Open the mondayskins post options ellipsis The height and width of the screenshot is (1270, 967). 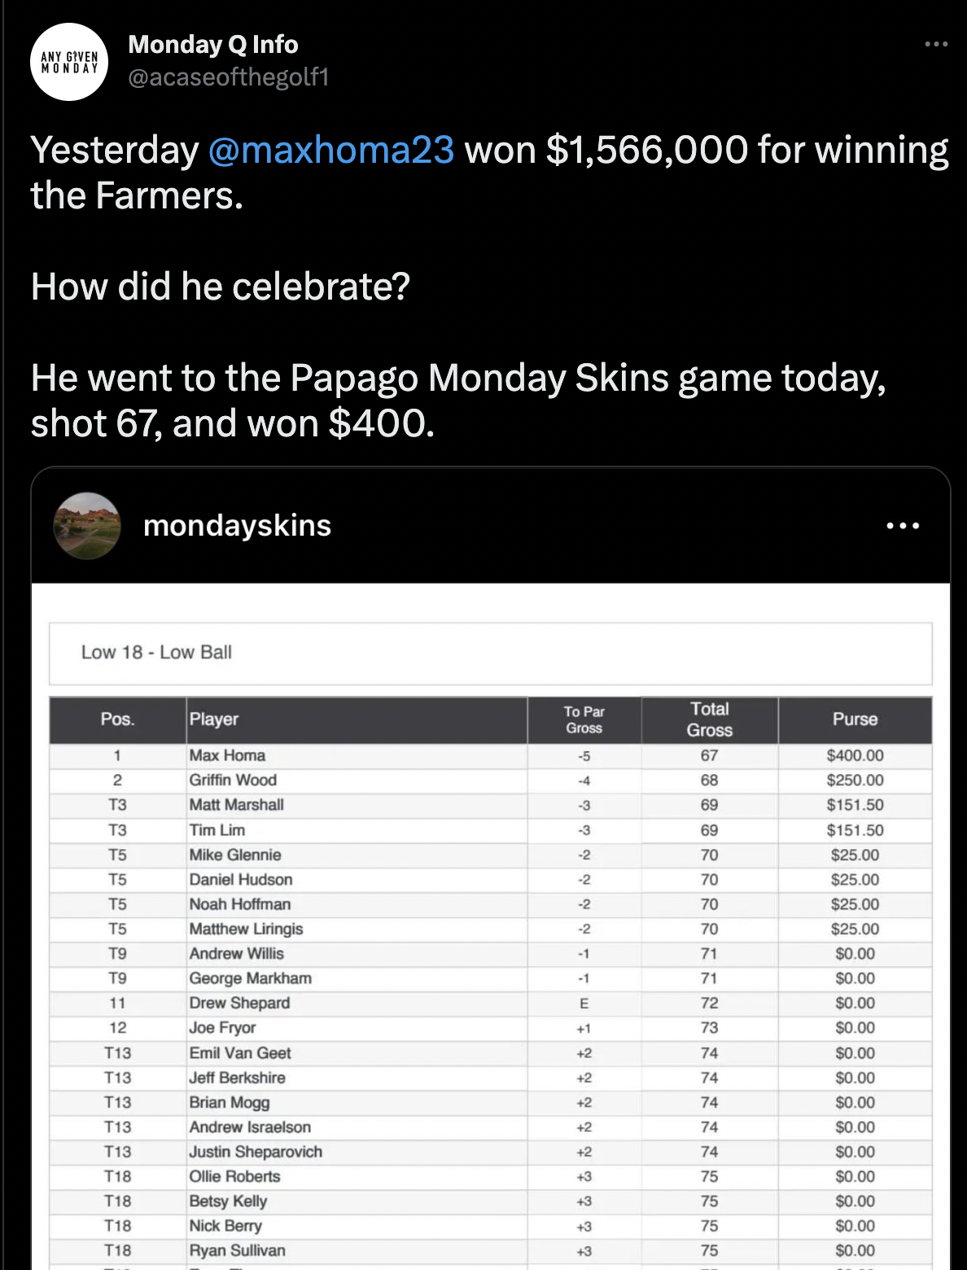tap(904, 526)
